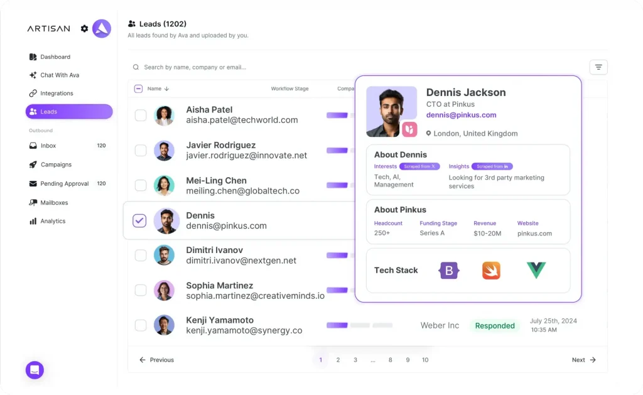Toggle the select-all checkbox in the header
Screen dimensions: 643x395
pos(139,89)
